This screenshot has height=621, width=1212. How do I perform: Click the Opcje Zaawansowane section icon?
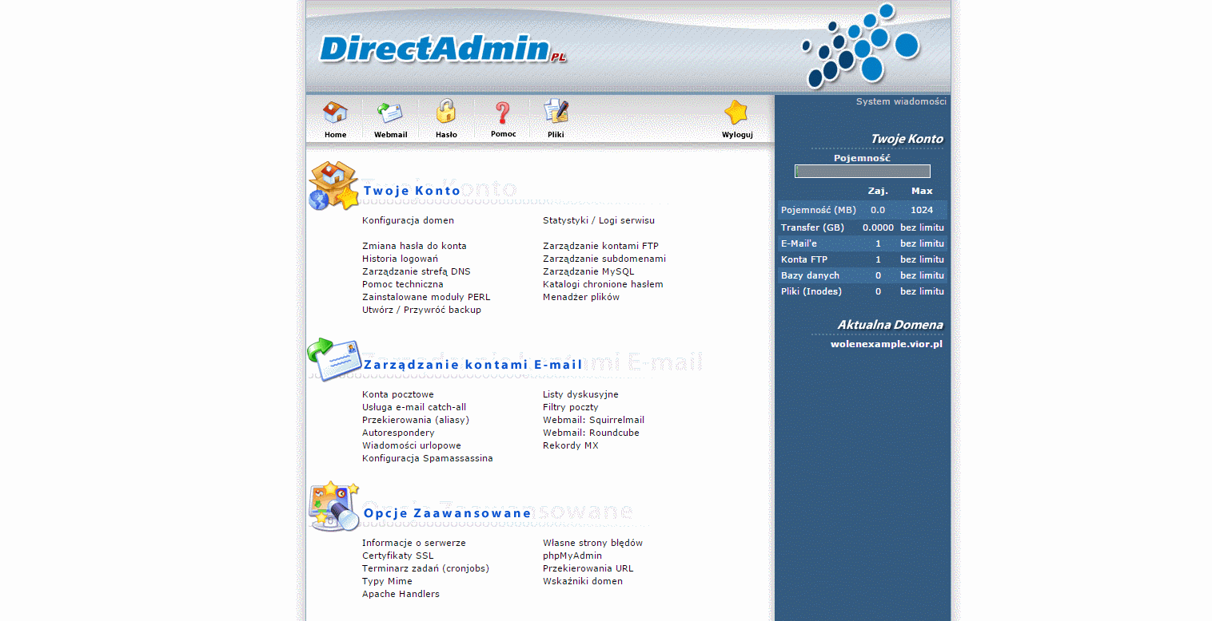[334, 506]
